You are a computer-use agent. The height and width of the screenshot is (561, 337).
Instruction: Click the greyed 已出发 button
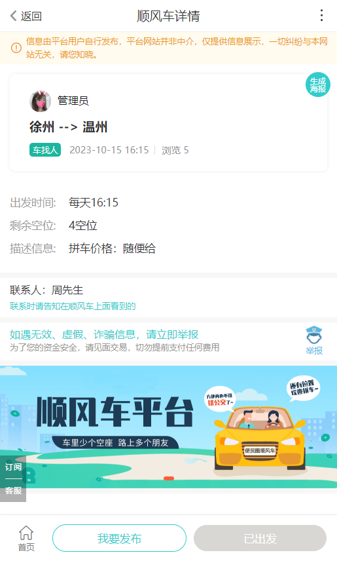[260, 538]
